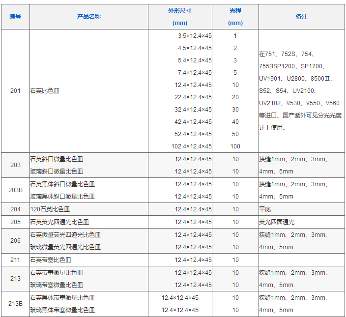The image size is (346, 317).
Task: Select the 外形尺寸 column header
Action: [180, 11]
